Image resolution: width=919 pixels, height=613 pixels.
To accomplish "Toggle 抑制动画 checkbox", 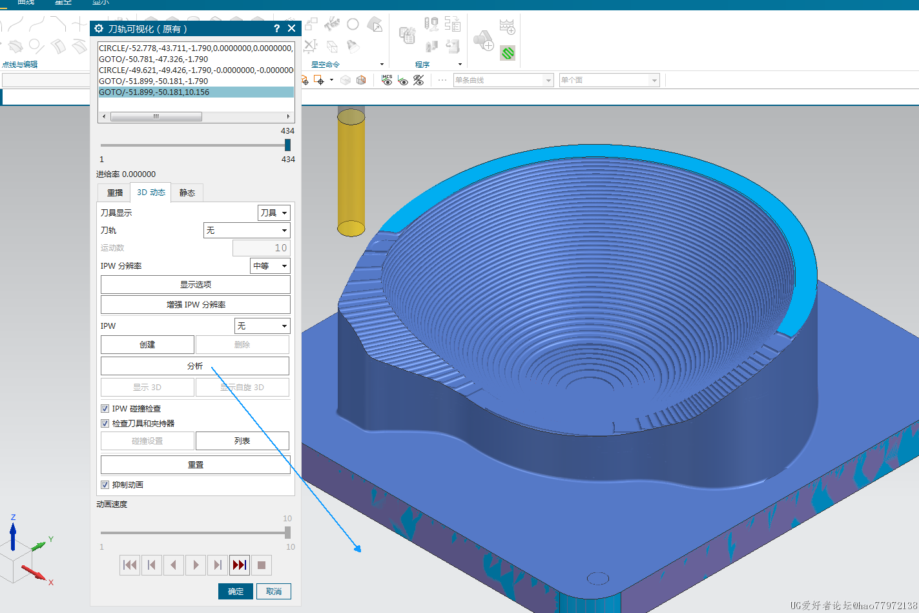I will [x=105, y=484].
